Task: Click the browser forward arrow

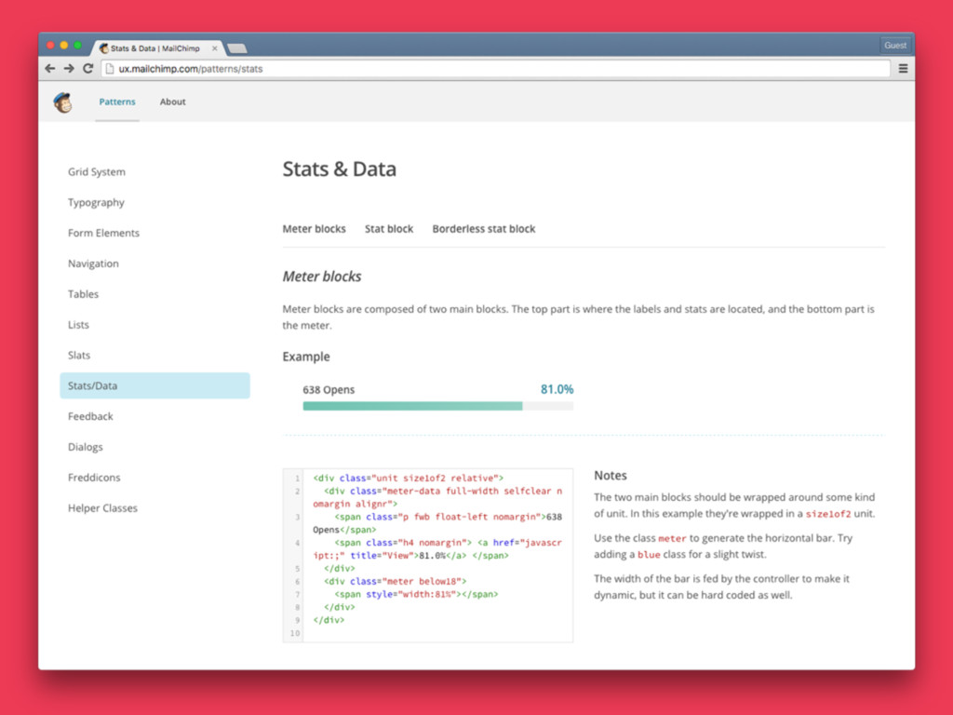Action: 69,68
